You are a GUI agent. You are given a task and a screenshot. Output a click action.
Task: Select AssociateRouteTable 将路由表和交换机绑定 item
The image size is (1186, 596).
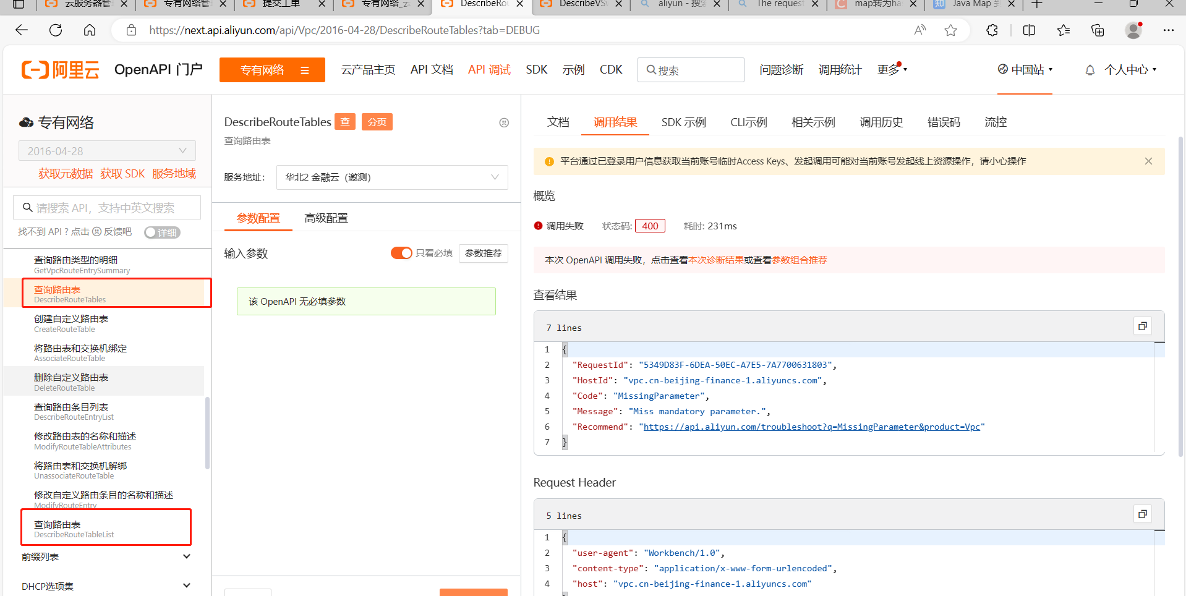[x=104, y=352]
